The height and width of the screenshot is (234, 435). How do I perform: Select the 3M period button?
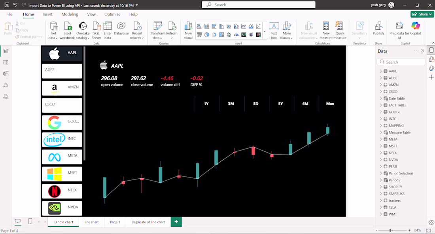[x=231, y=104]
